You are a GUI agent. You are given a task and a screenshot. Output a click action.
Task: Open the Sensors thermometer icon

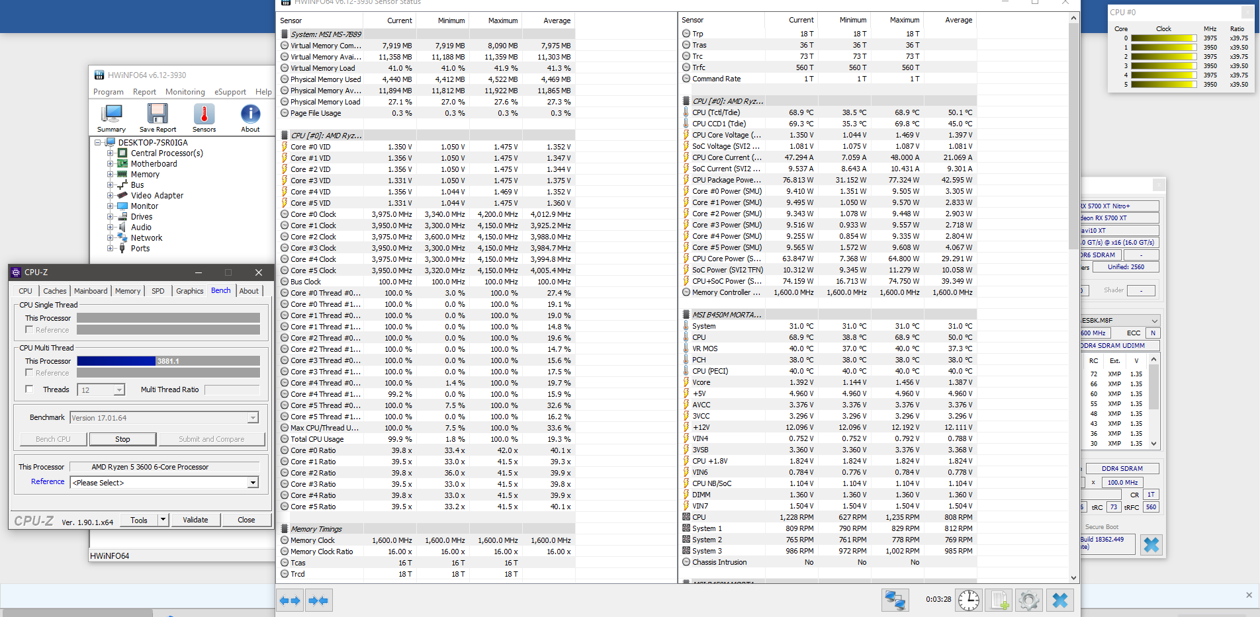(204, 118)
